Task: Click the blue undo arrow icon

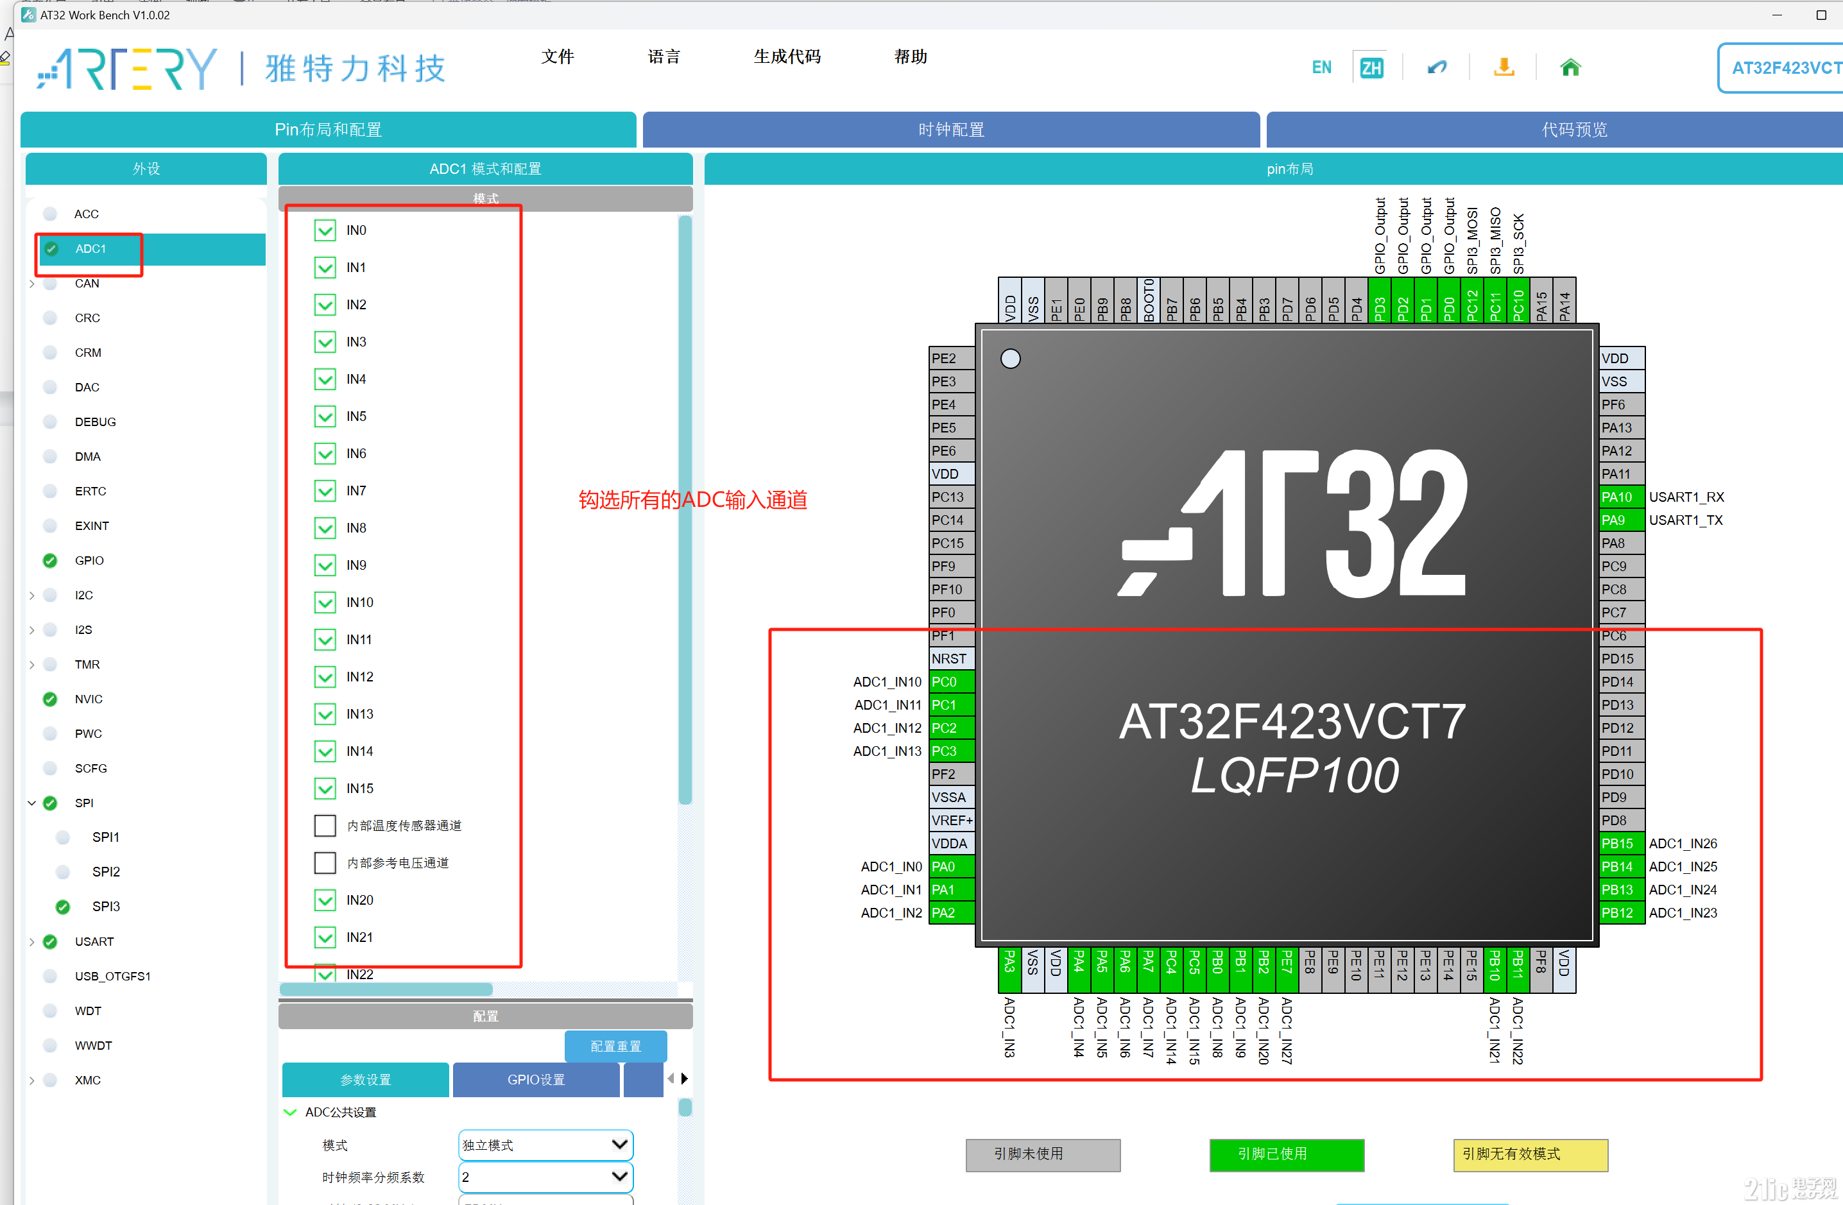Action: [1436, 67]
